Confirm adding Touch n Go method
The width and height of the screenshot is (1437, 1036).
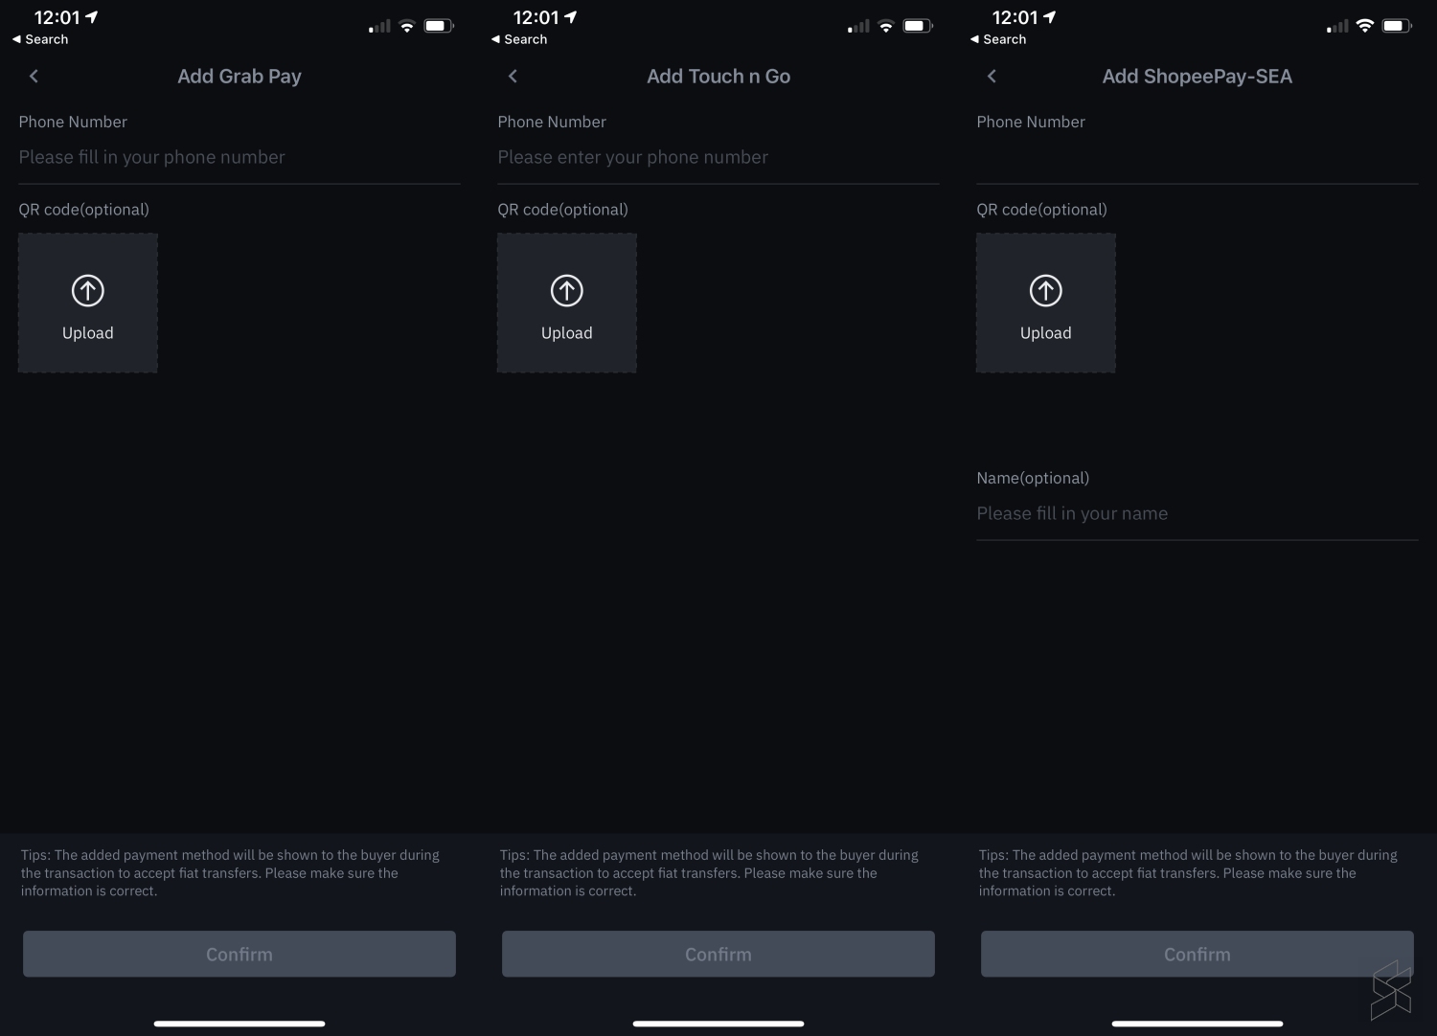718,955
